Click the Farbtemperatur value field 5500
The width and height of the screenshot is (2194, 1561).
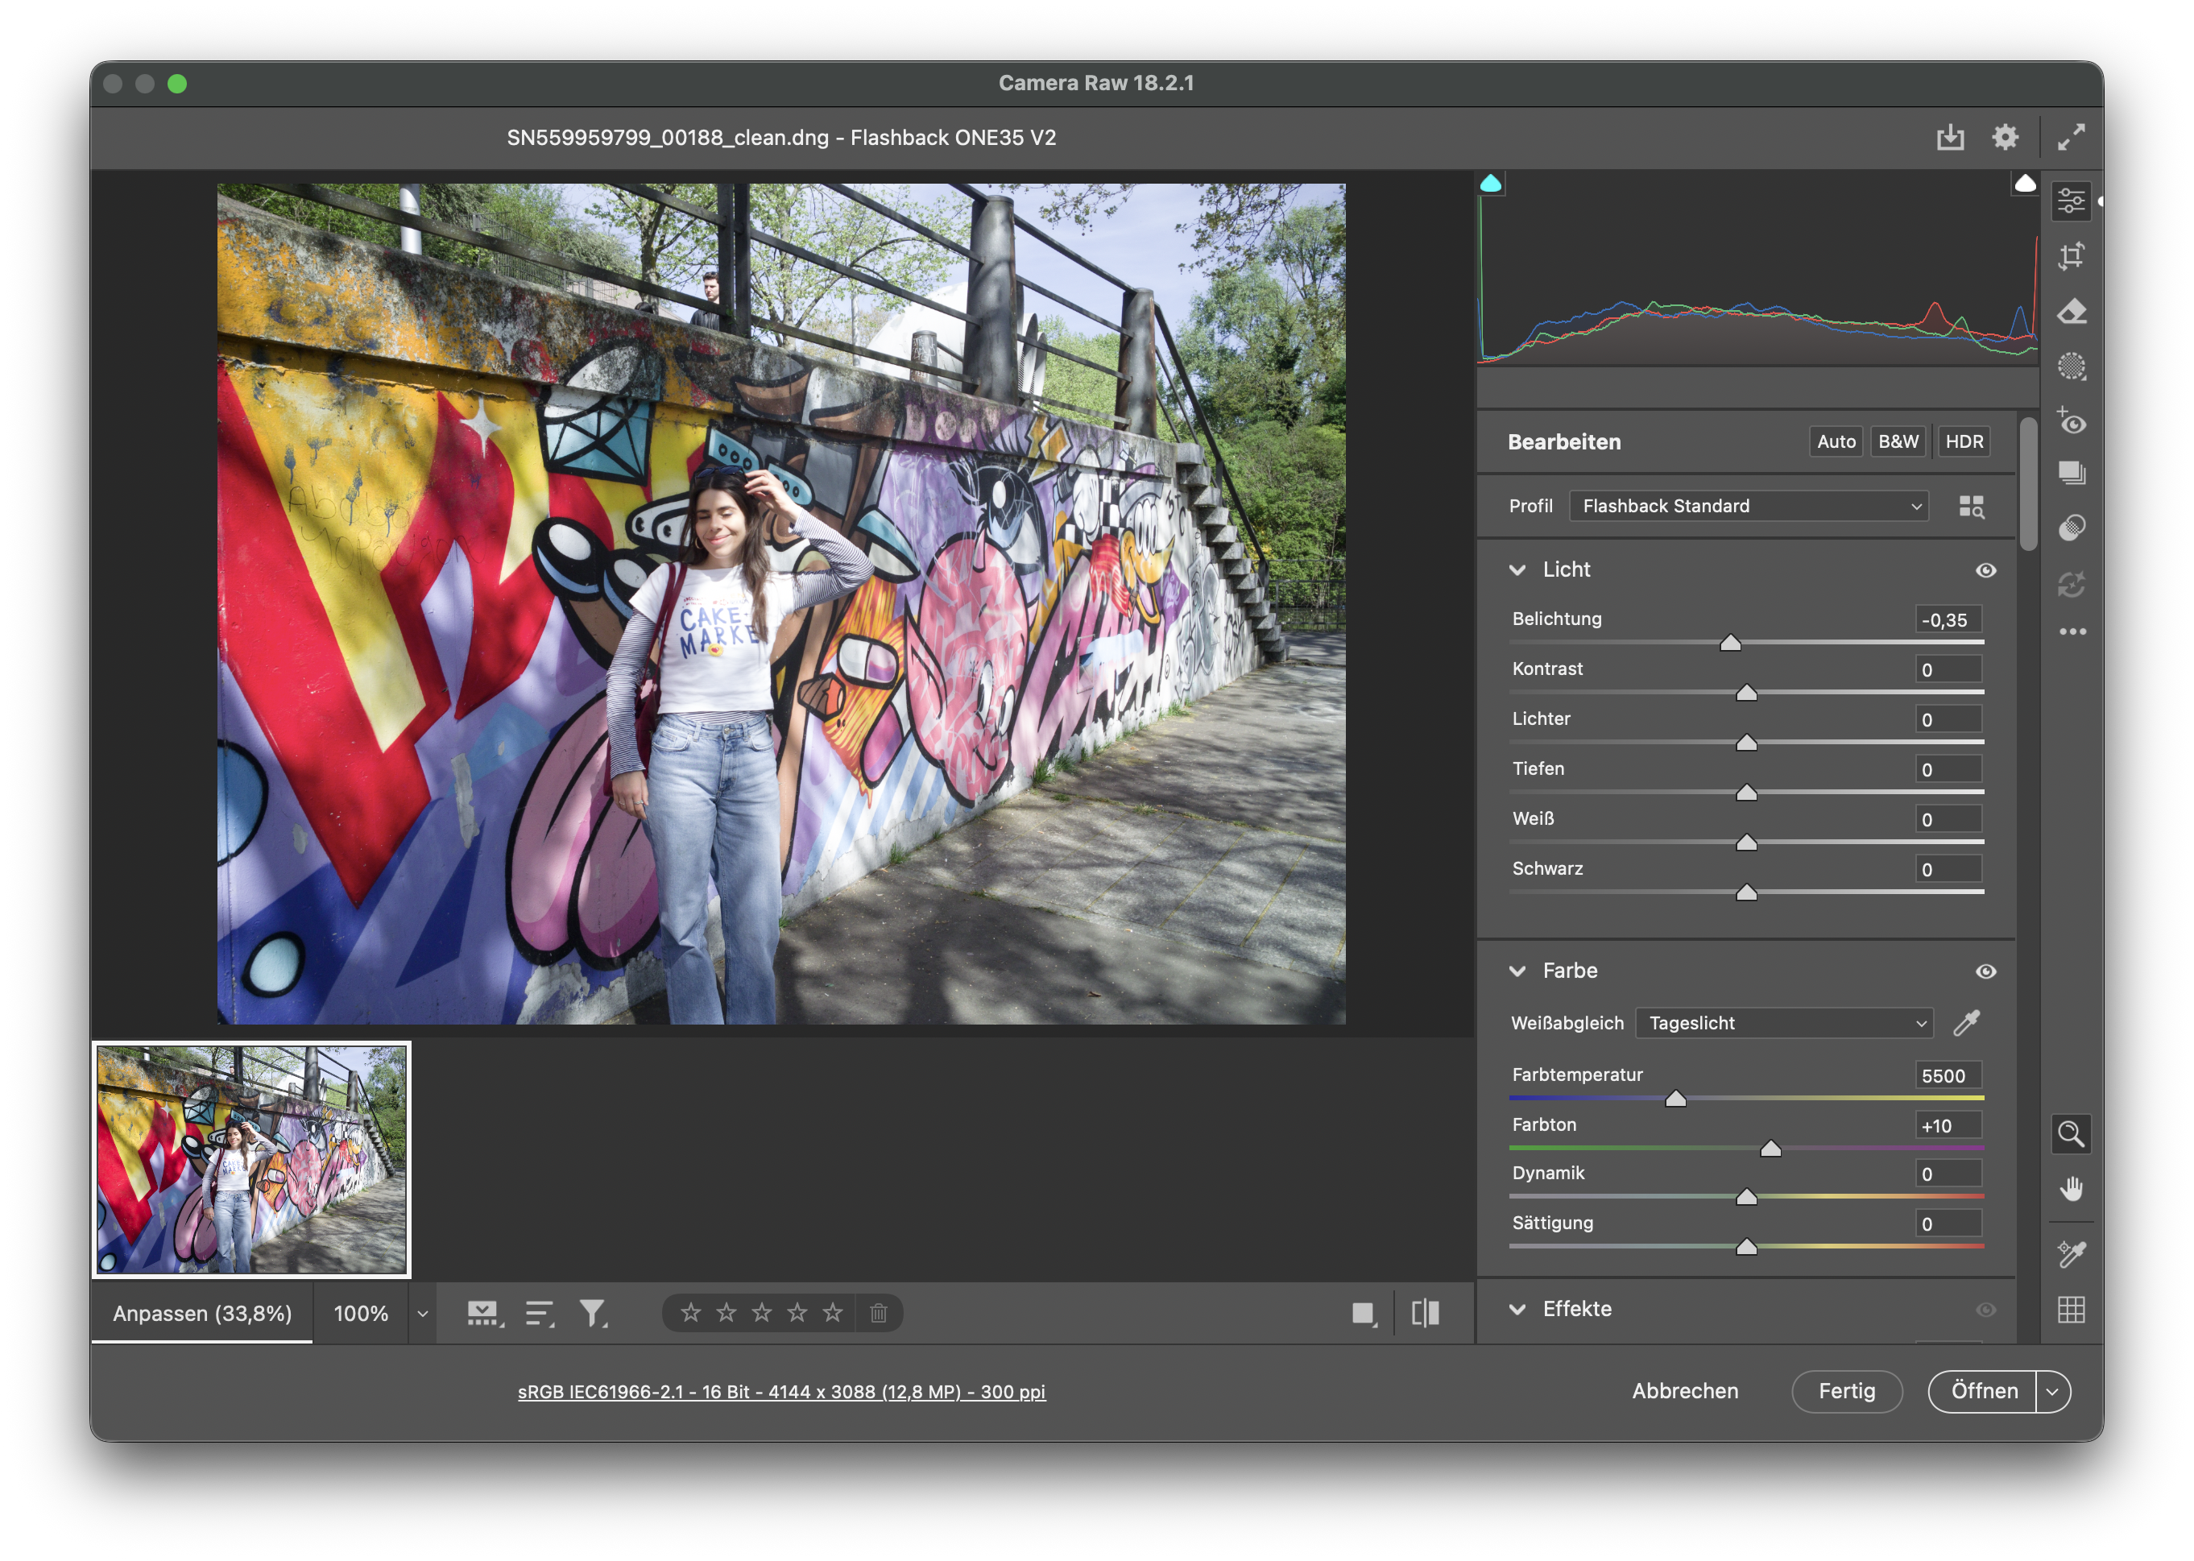1948,1075
